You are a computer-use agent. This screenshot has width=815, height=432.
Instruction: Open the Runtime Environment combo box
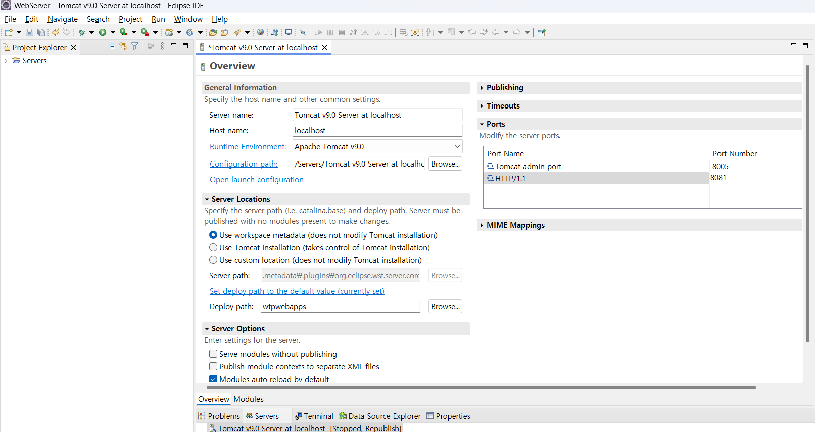(377, 146)
